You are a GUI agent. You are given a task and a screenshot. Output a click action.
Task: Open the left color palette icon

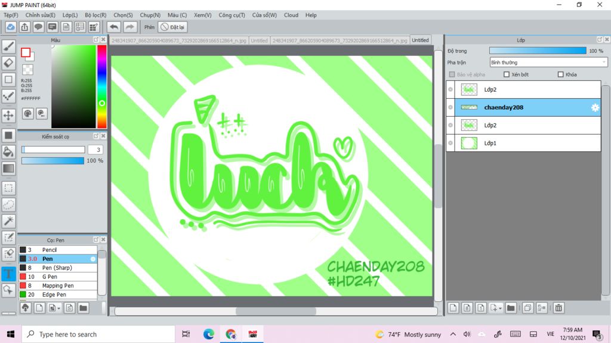click(x=27, y=113)
